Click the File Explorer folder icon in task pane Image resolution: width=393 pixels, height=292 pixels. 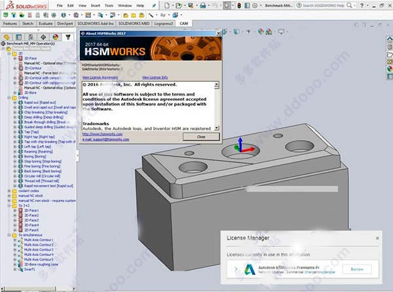390,54
